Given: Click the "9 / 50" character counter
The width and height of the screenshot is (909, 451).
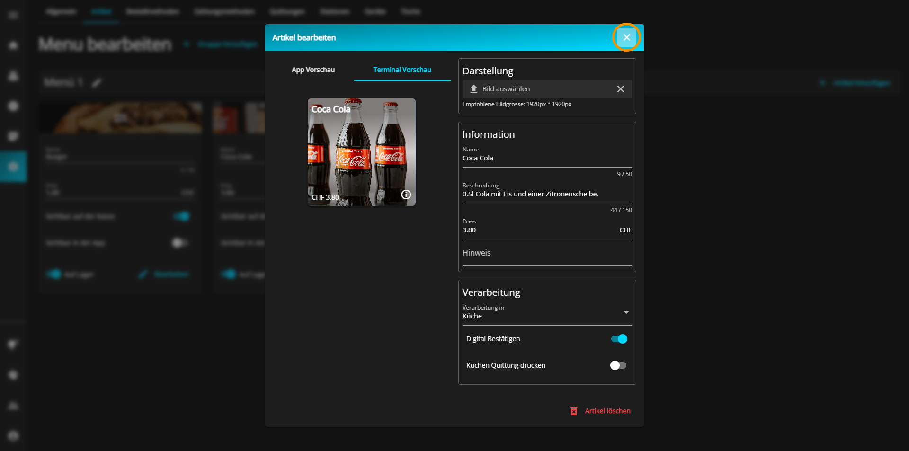Looking at the screenshot, I should click(x=624, y=174).
